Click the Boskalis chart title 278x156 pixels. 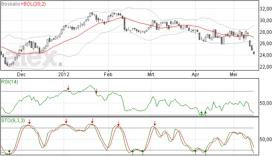click(11, 4)
